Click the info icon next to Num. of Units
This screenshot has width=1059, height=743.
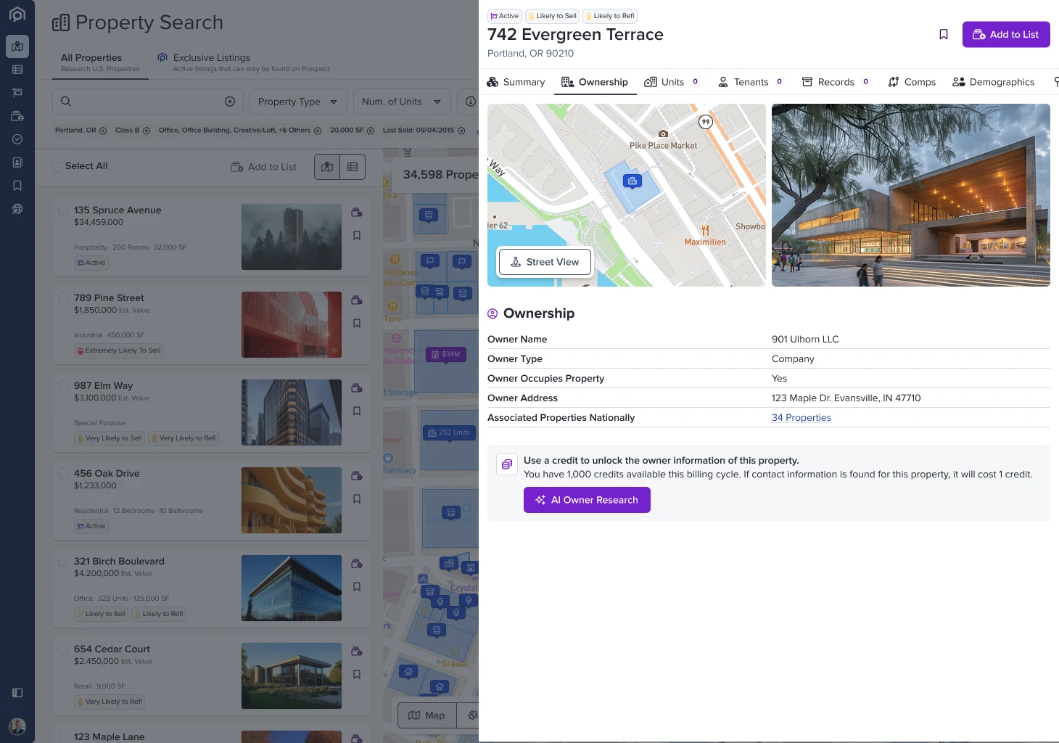[x=471, y=102]
